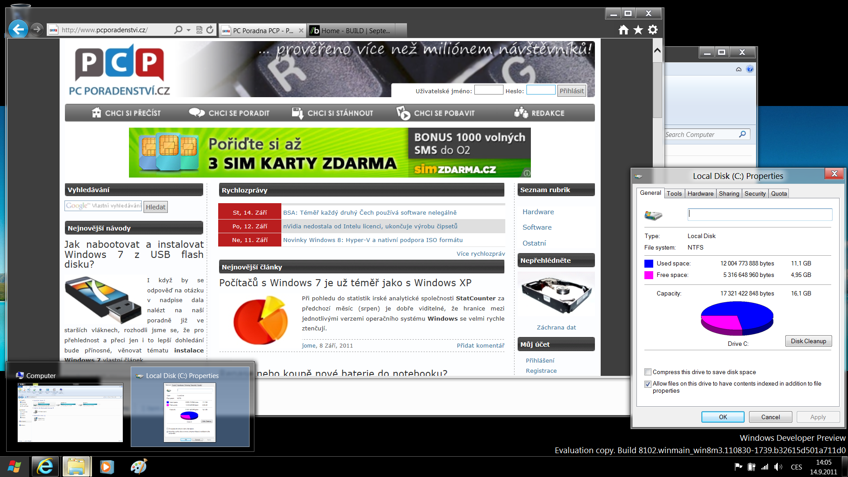This screenshot has width=848, height=477.
Task: Expand the address bar dropdown arrow
Action: click(189, 30)
